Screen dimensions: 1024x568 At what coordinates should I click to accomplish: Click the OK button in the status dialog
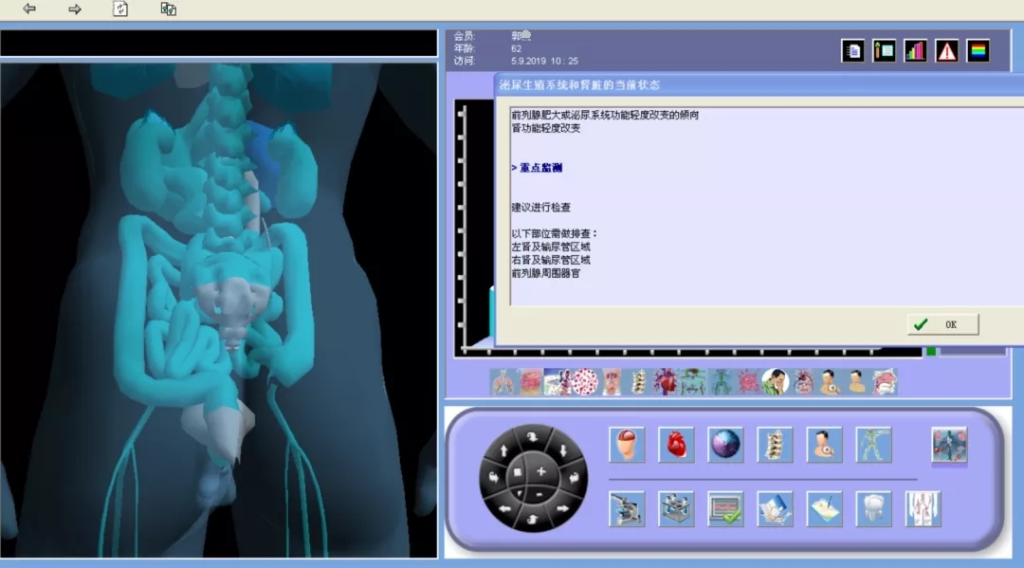pos(942,324)
